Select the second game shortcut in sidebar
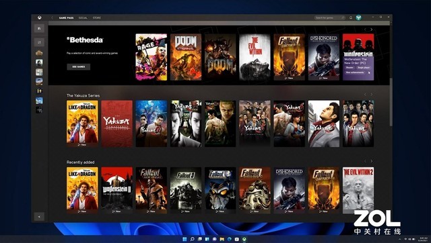The width and height of the screenshot is (431, 243). 39,62
